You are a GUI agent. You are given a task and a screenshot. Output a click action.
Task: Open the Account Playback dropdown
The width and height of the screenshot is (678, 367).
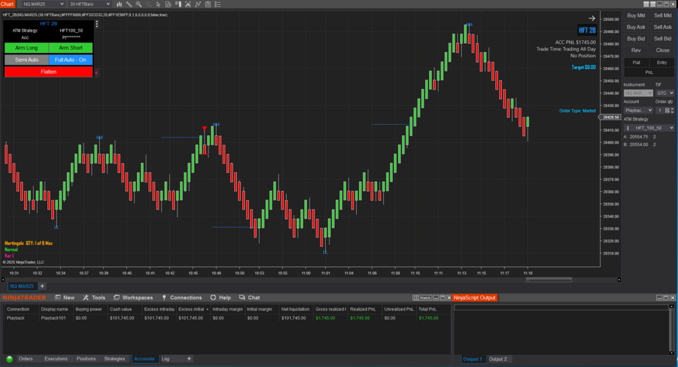(x=638, y=110)
